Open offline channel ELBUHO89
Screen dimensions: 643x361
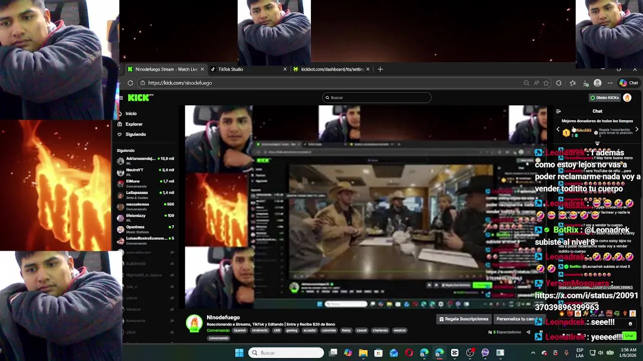[x=146, y=264]
